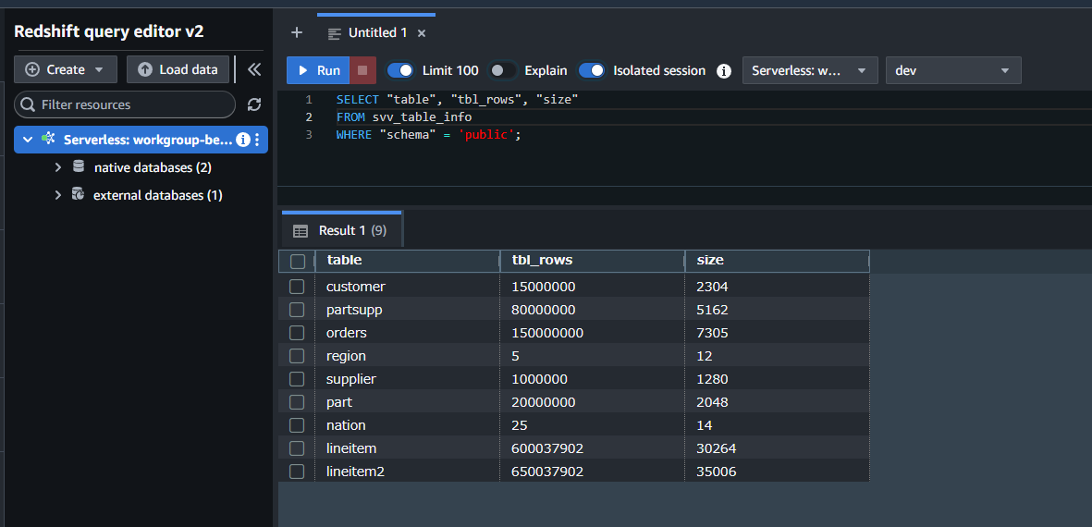Viewport: 1092px width, 527px height.
Task: Click the Result 1 table icon
Action: click(x=301, y=230)
